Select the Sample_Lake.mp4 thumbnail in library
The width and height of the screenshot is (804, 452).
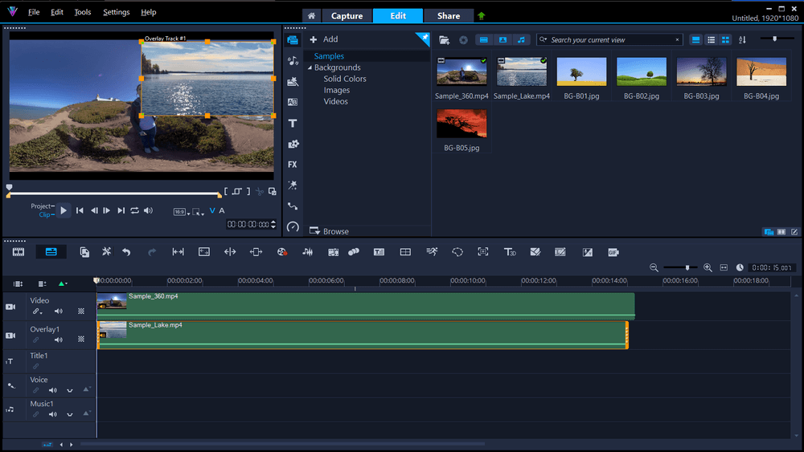[x=521, y=72]
